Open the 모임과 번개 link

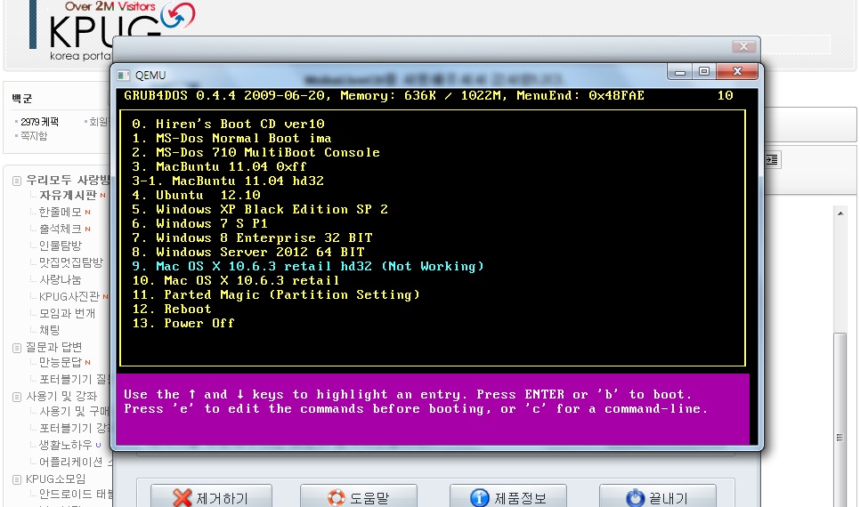67,313
